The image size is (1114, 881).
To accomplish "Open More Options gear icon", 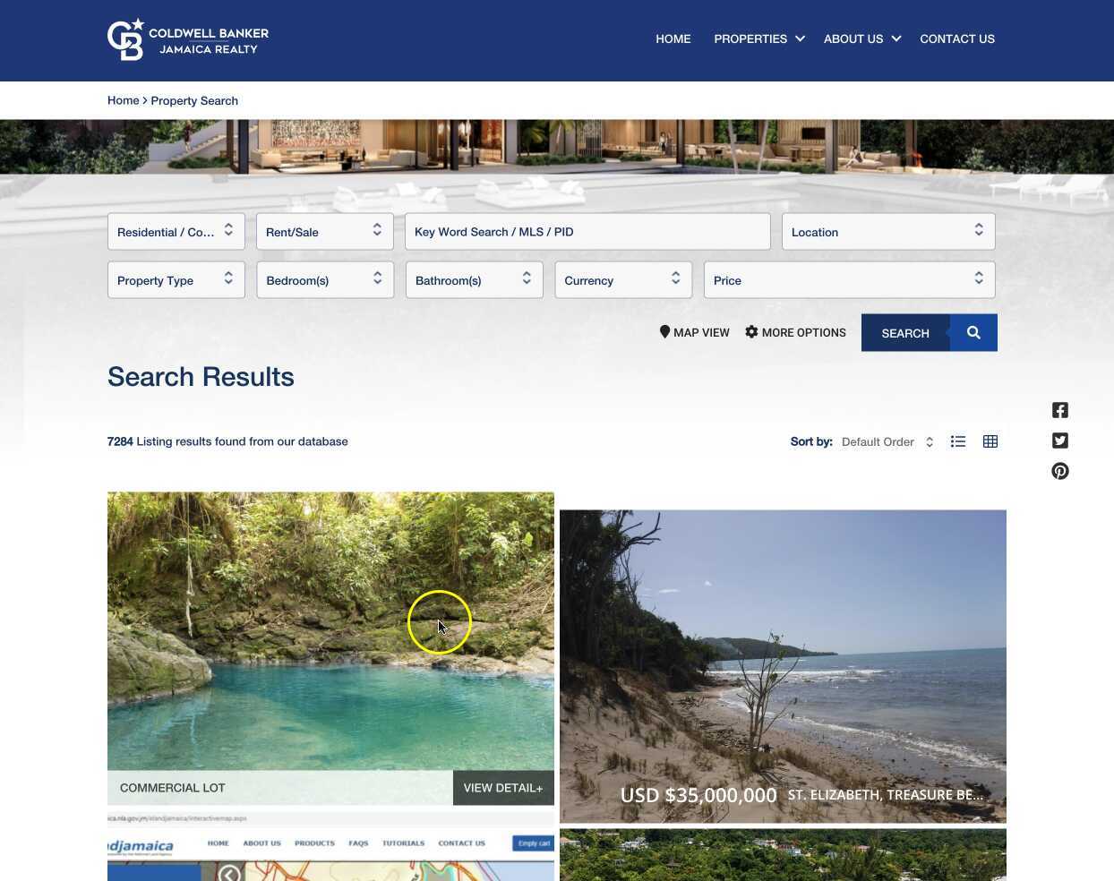I will [x=751, y=332].
